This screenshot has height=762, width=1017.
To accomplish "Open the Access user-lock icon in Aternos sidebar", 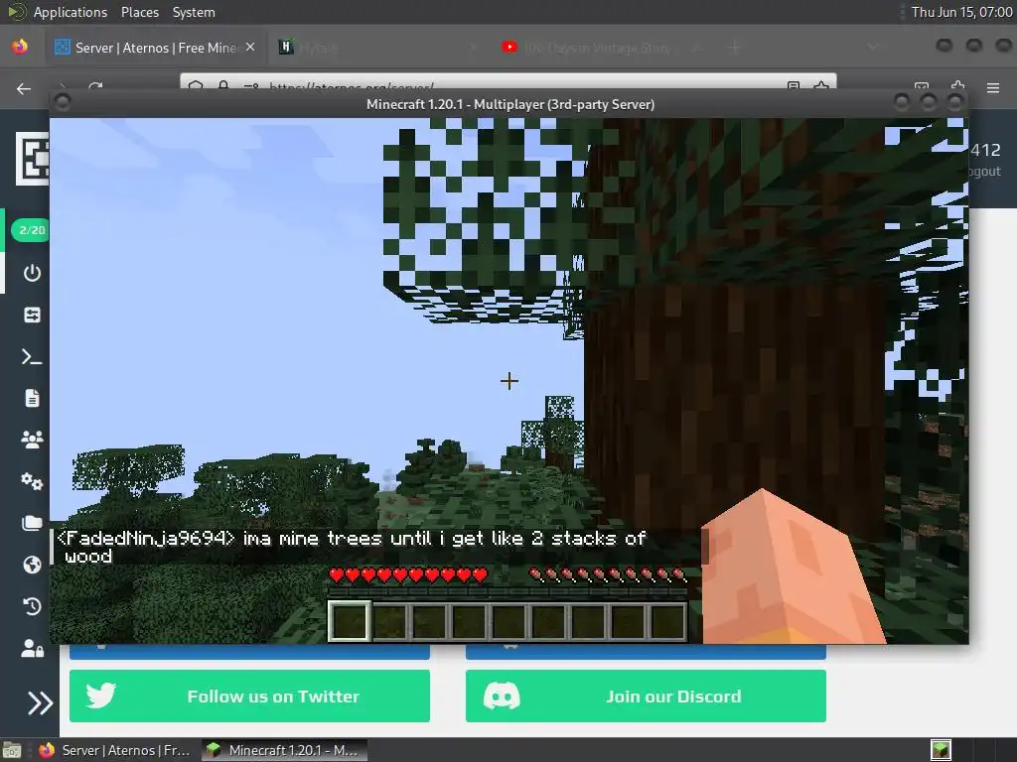I will tap(32, 648).
